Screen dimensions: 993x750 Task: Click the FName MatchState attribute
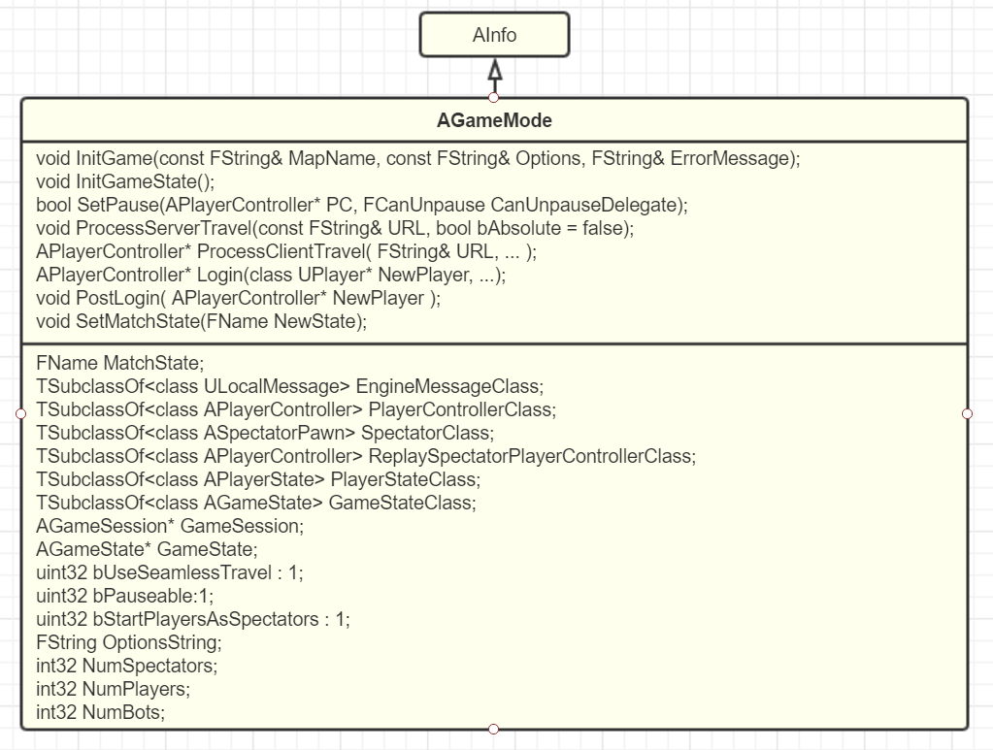tap(120, 364)
